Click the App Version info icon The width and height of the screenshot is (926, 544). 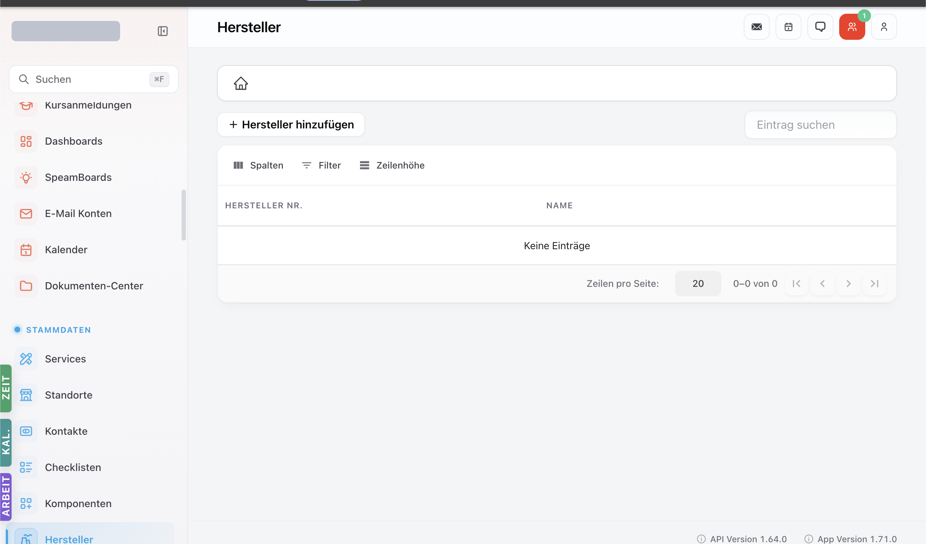coord(808,539)
